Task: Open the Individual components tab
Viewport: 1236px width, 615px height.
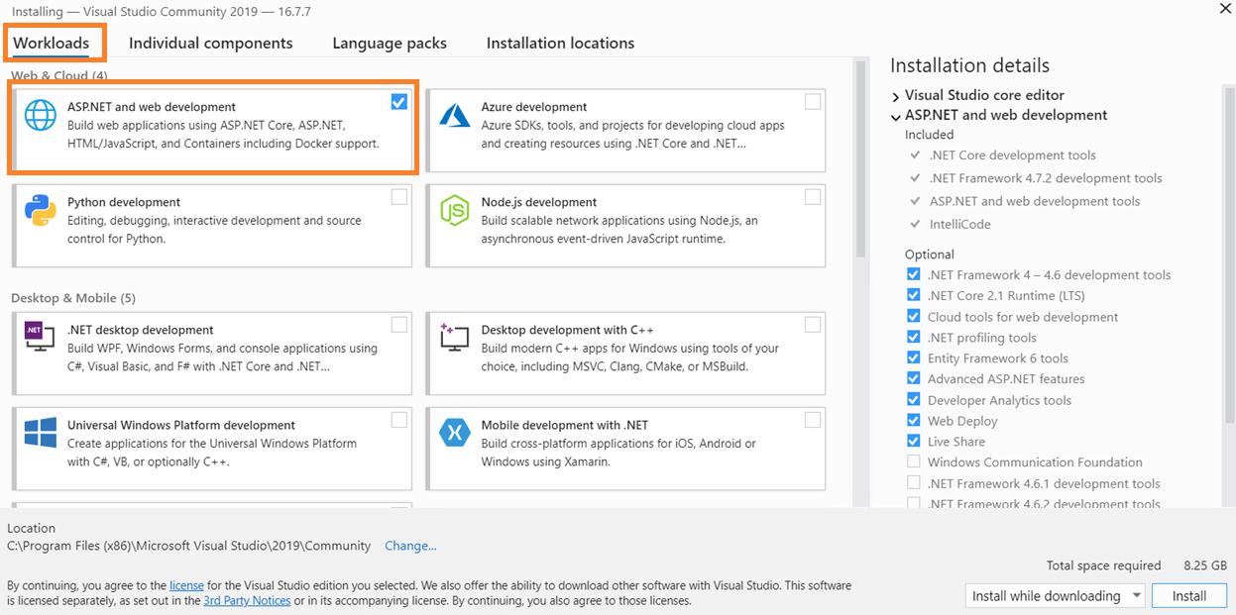Action: coord(211,44)
